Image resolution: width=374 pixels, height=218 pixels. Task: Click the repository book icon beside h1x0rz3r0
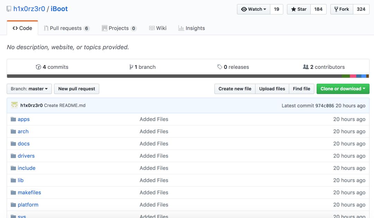click(9, 9)
